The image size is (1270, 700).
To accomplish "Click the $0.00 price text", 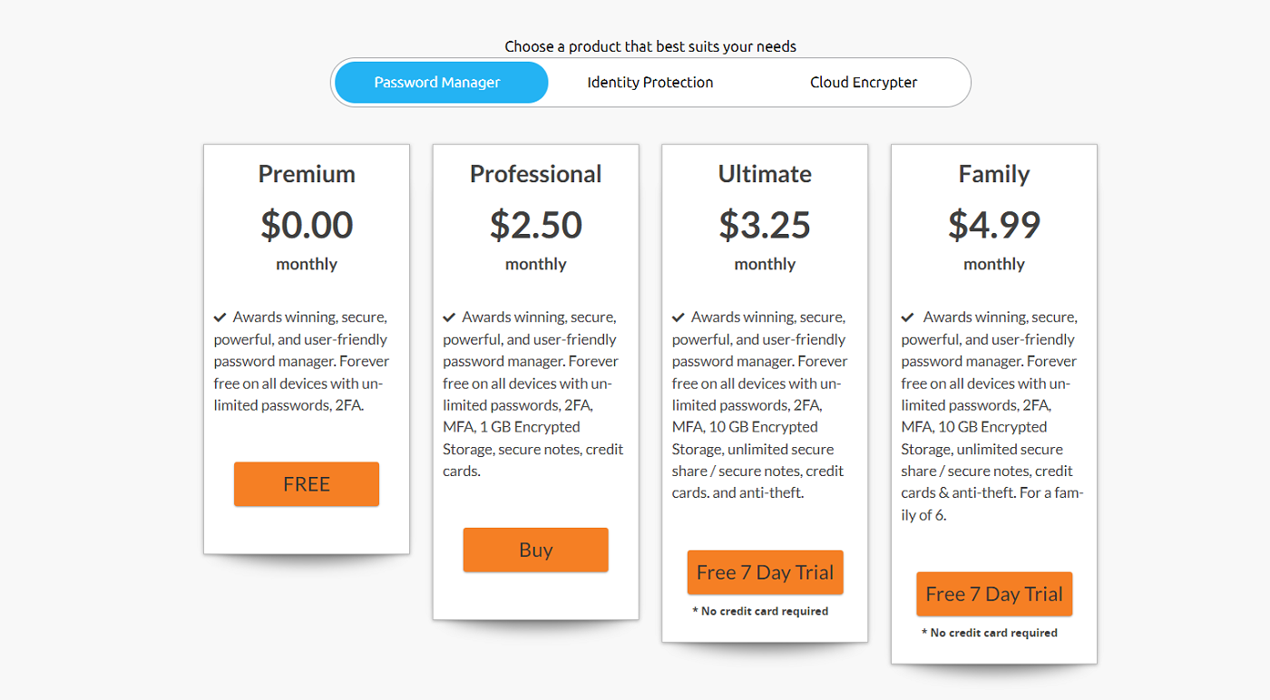I will 307,225.
